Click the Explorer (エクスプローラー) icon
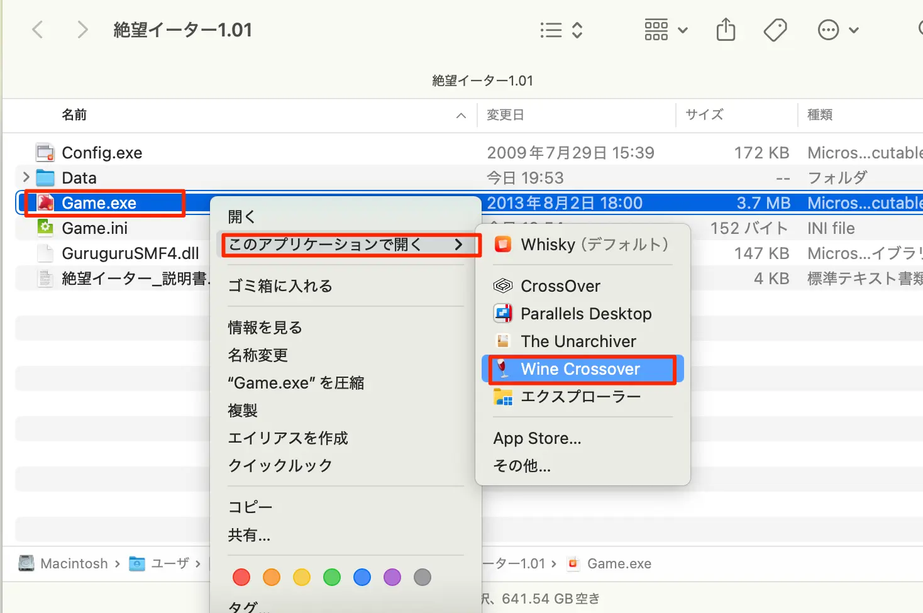Image resolution: width=923 pixels, height=613 pixels. pyautogui.click(x=503, y=397)
